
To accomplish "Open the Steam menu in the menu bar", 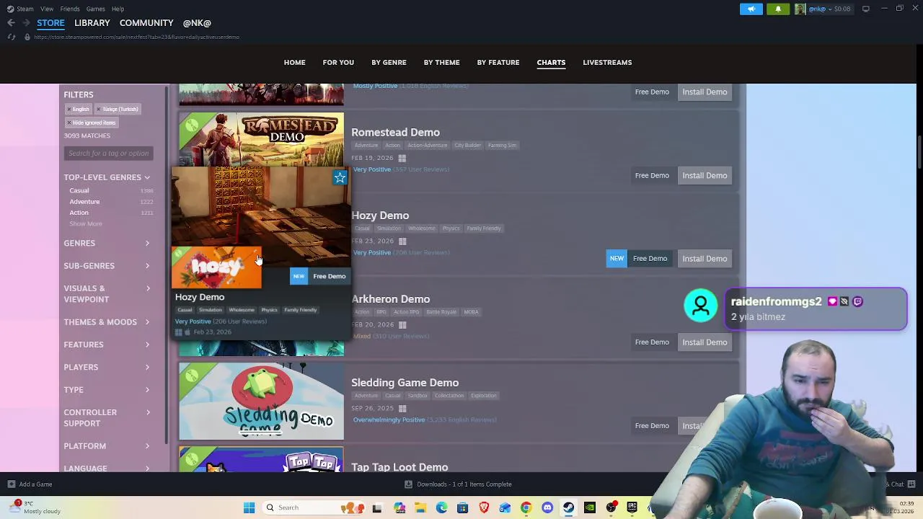I will coord(25,9).
